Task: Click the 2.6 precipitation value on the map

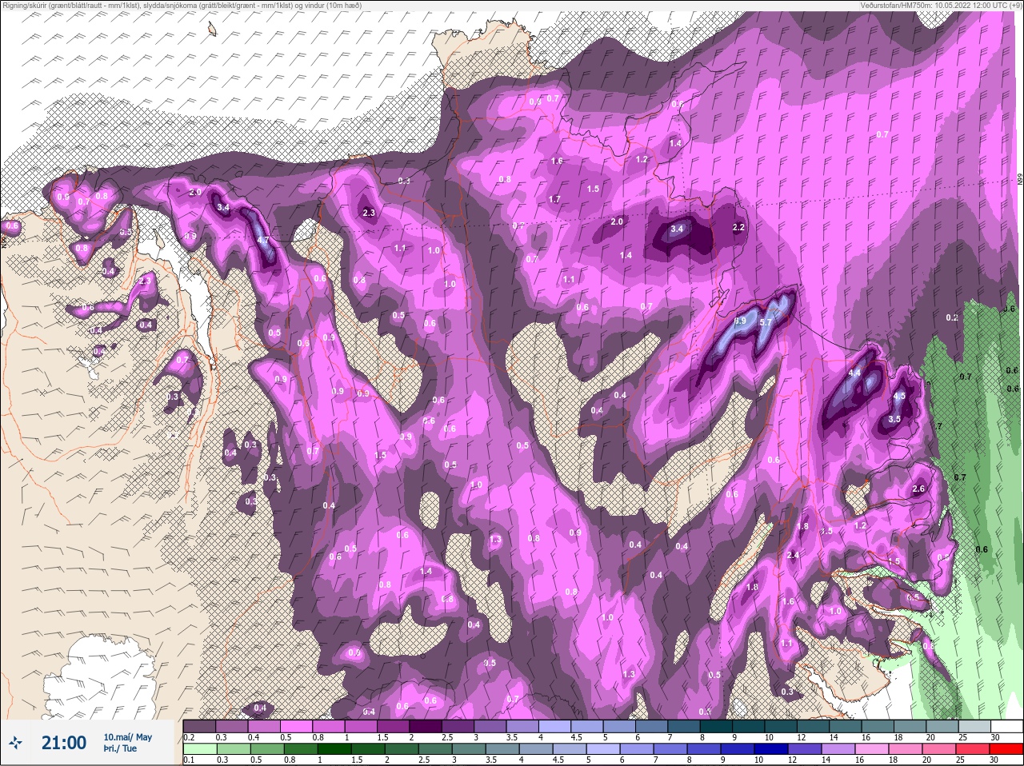Action: [x=918, y=489]
